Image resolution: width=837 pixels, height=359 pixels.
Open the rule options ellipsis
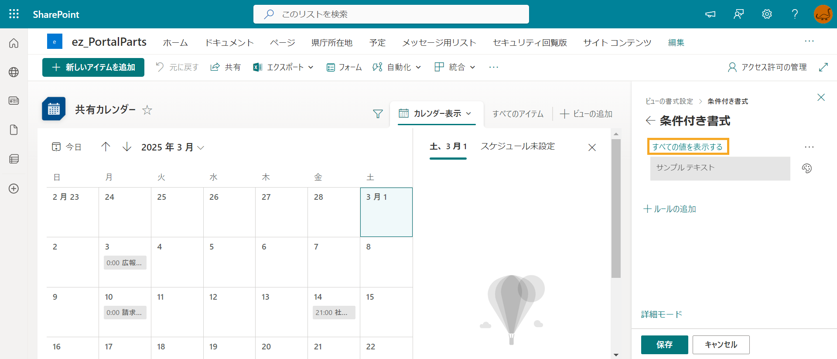point(809,147)
